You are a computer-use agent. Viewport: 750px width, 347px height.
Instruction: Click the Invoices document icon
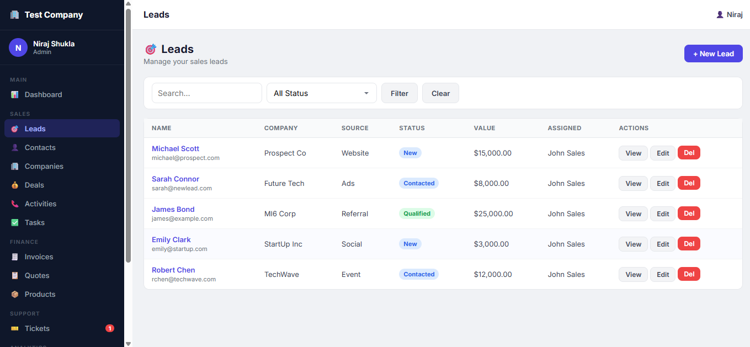(15, 257)
